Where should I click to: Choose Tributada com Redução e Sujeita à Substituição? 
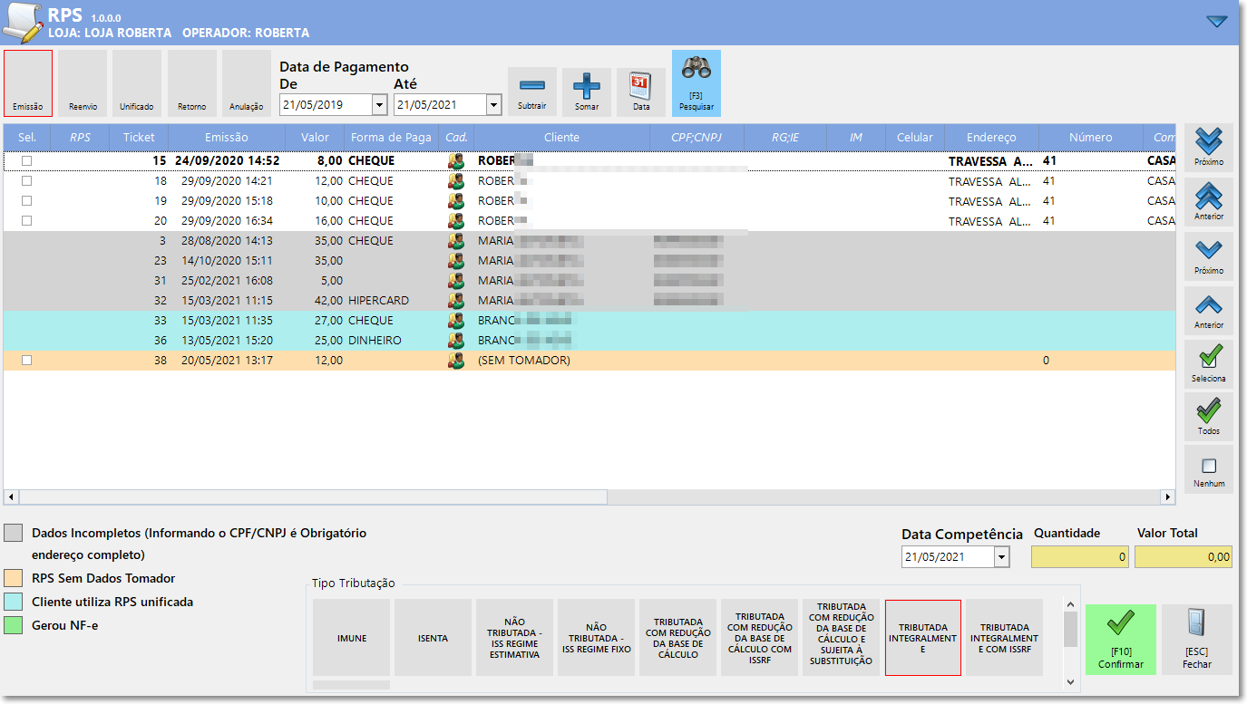tap(841, 638)
